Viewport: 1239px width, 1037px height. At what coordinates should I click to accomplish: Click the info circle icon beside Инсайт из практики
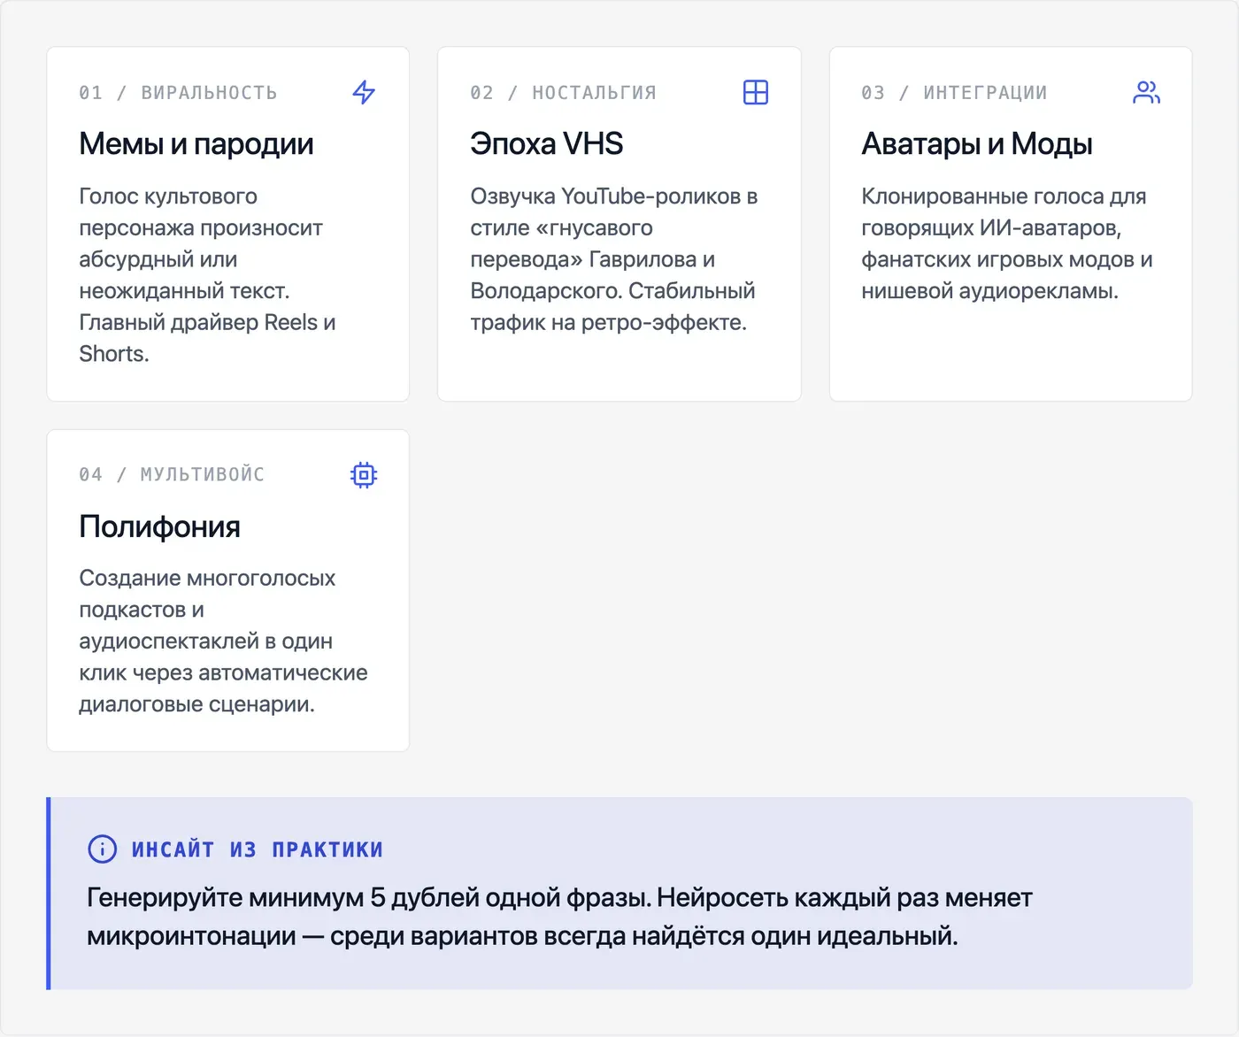(x=103, y=849)
